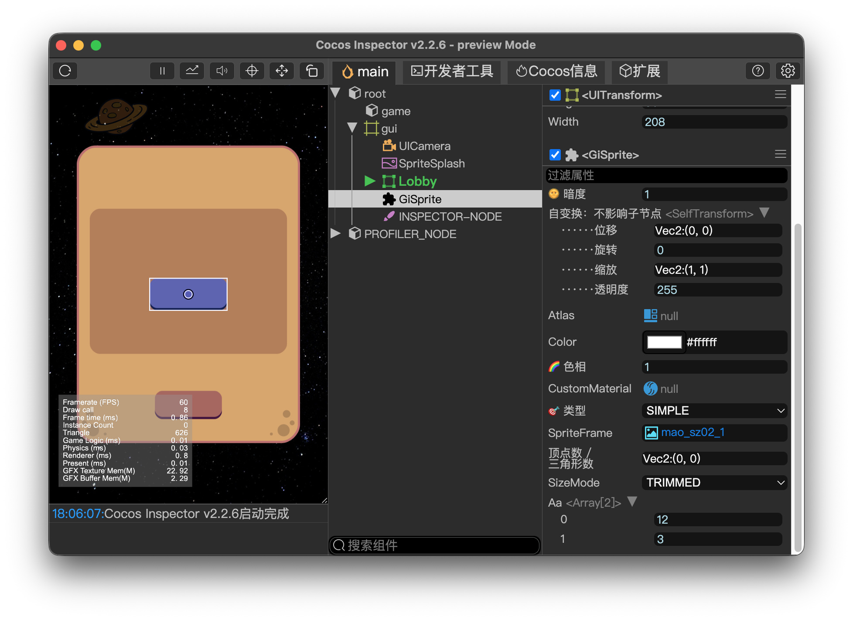Expand the Lobby node in the tree
This screenshot has width=853, height=620.
[x=369, y=181]
